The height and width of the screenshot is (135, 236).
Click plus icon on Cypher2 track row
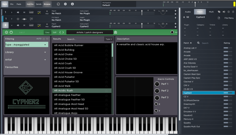coord(175,24)
